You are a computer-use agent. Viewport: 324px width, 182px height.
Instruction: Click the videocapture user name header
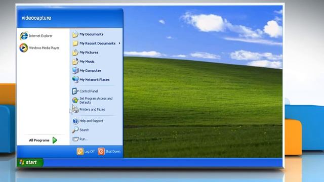(36, 18)
